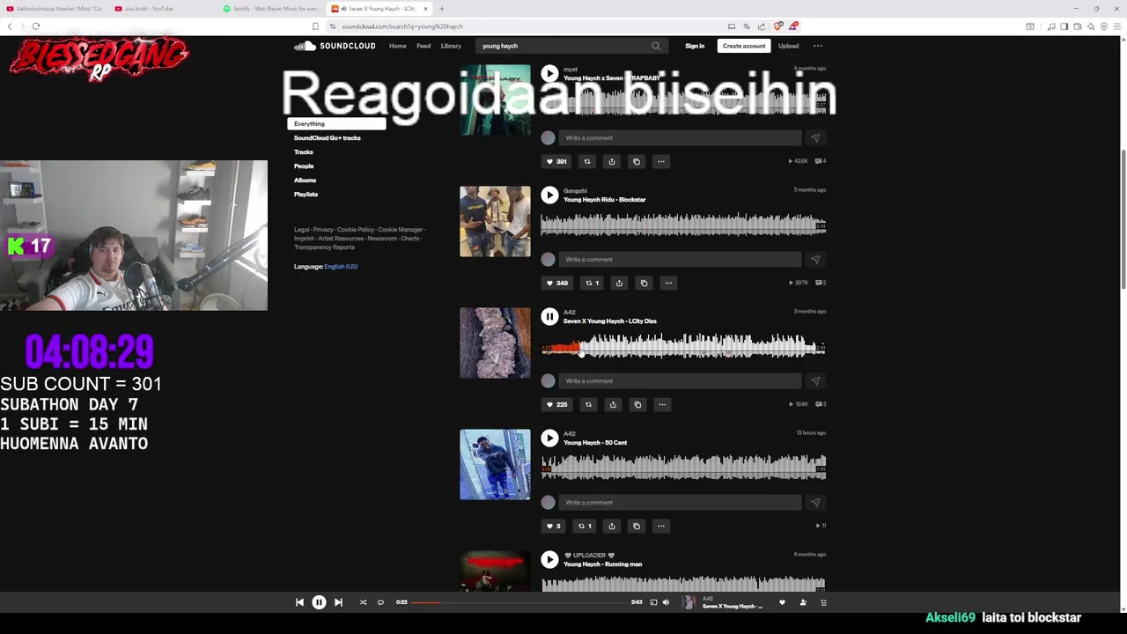
Task: Open the Feed page
Action: [x=424, y=46]
